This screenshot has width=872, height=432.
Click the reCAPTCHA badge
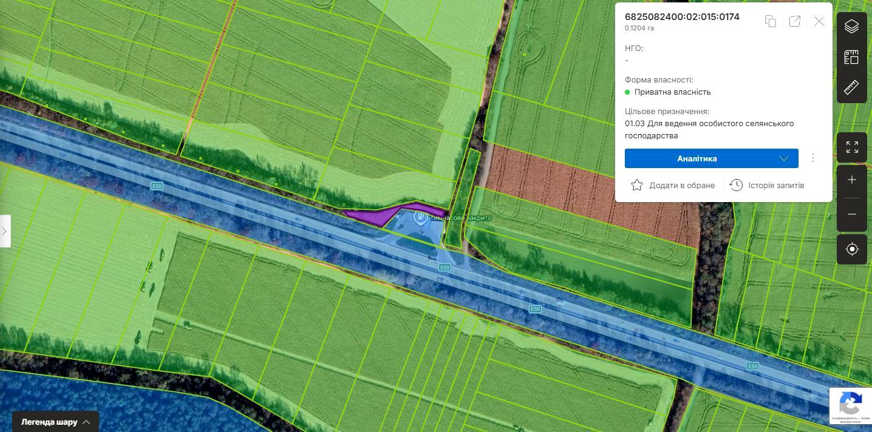(850, 405)
